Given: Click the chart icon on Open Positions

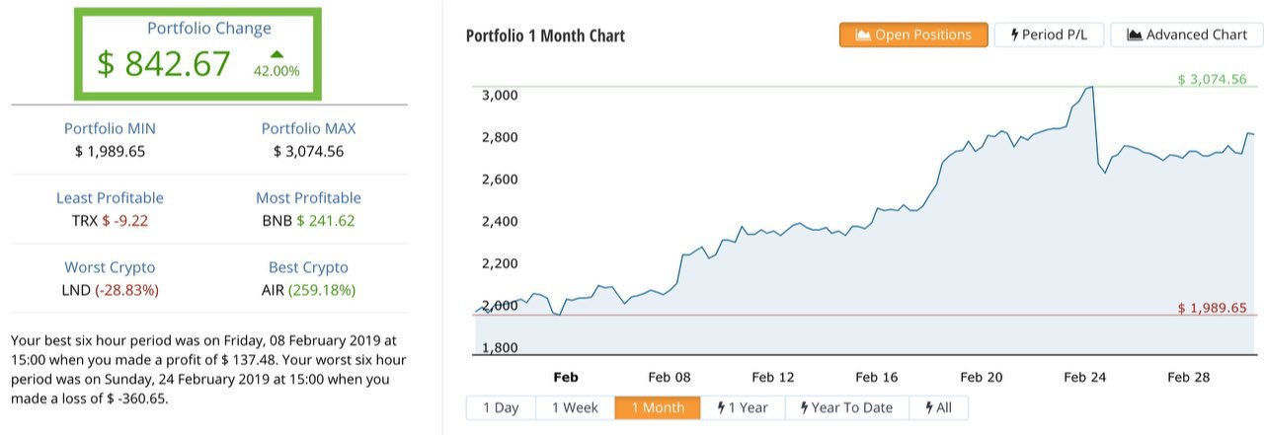Looking at the screenshot, I should (x=863, y=35).
